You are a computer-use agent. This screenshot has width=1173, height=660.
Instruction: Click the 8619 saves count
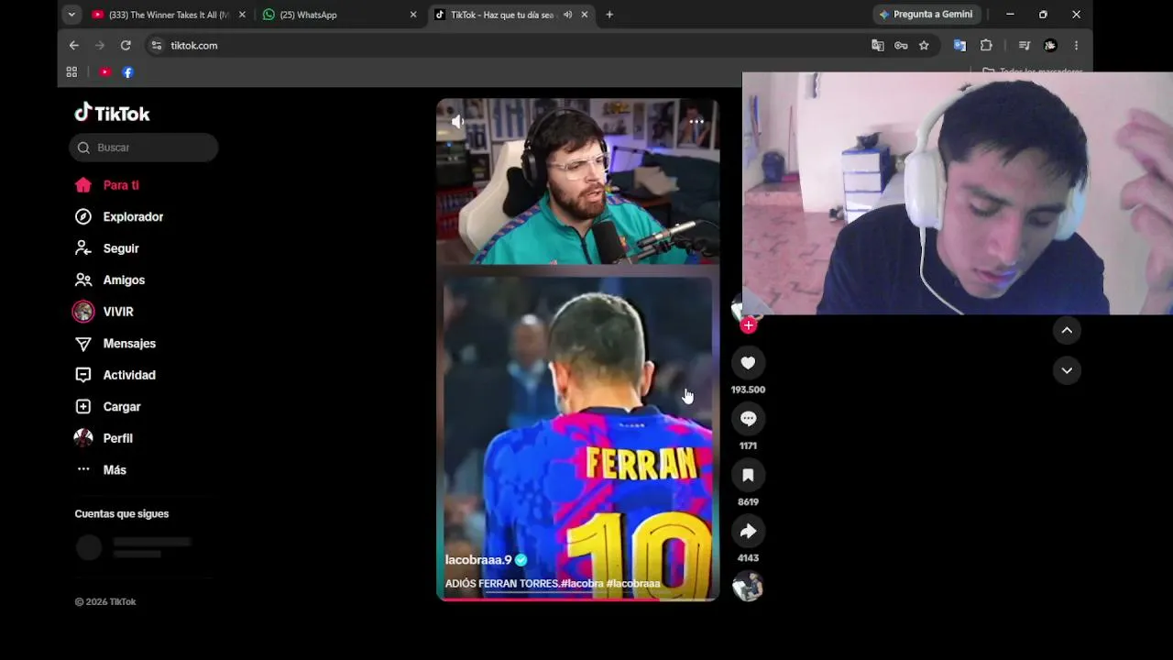pyautogui.click(x=748, y=502)
